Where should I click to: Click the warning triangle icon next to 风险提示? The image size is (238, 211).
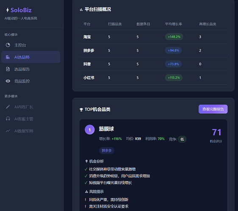pos(86,192)
